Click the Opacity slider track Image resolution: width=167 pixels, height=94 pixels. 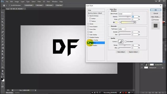coord(125,16)
